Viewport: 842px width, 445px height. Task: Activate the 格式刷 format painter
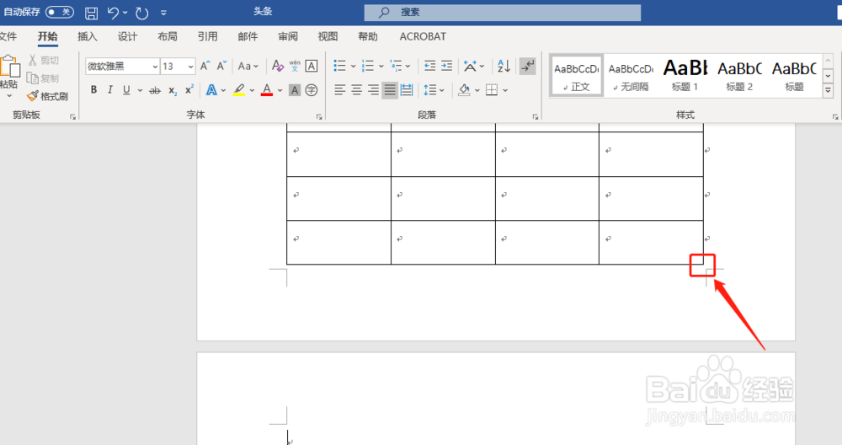(x=48, y=96)
